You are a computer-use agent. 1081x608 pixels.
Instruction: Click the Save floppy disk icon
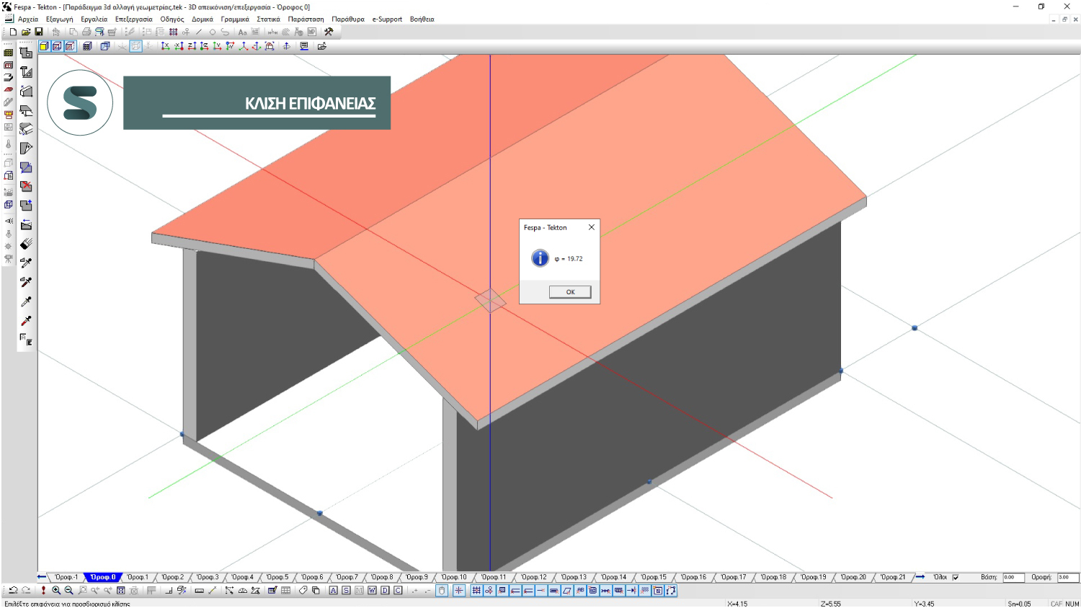pos(39,32)
